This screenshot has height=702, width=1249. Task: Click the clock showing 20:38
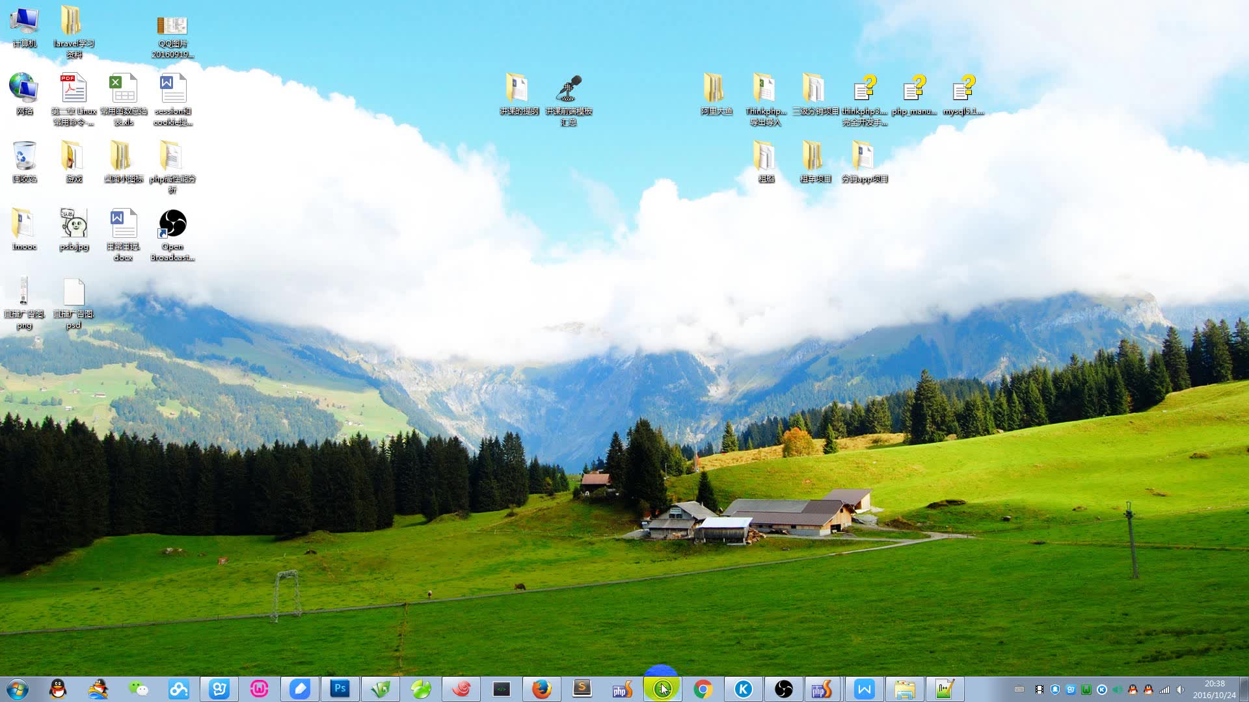[x=1214, y=689]
